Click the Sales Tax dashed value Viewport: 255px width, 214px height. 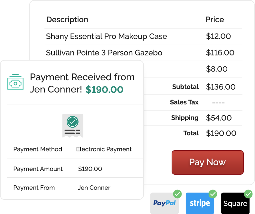click(x=218, y=103)
